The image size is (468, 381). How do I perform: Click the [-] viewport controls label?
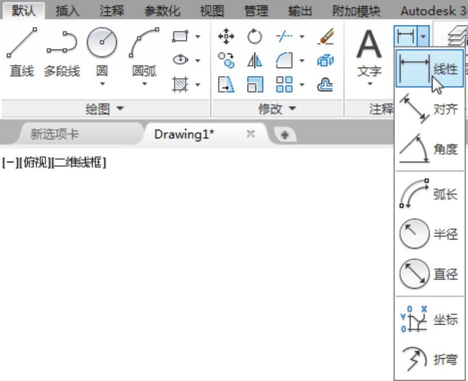tap(10, 163)
